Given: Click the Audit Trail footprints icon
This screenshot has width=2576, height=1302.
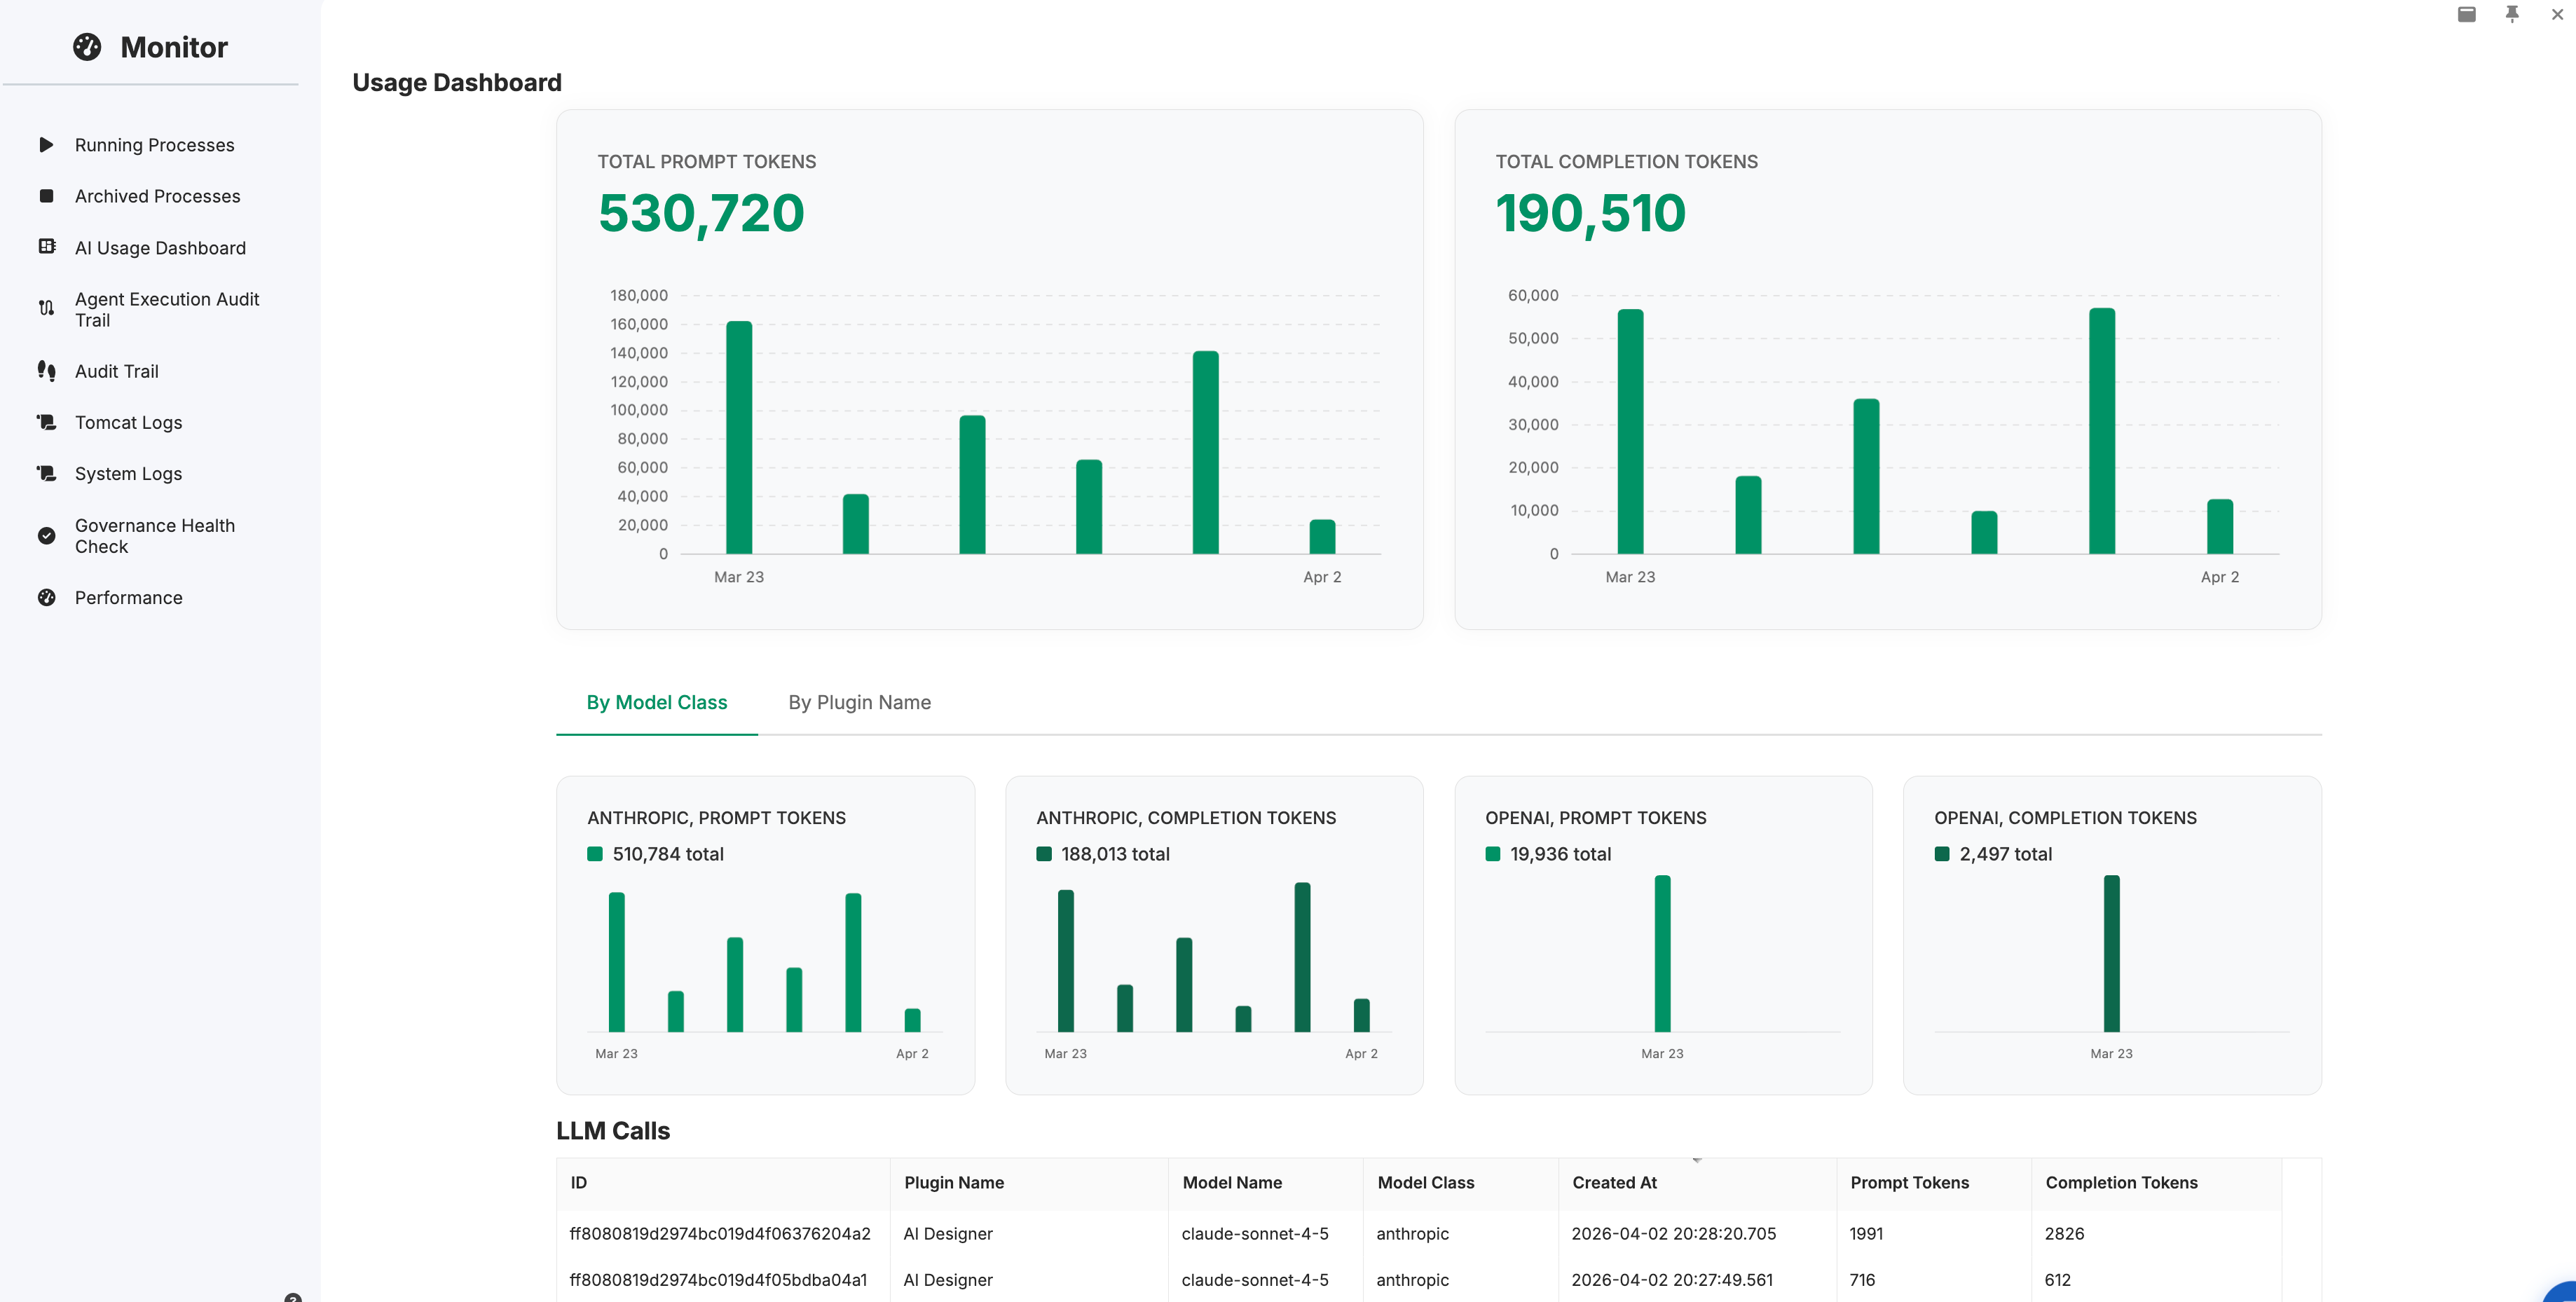Looking at the screenshot, I should point(46,371).
